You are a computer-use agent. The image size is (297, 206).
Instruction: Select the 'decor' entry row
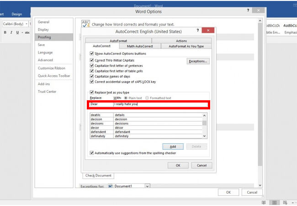pos(146,128)
